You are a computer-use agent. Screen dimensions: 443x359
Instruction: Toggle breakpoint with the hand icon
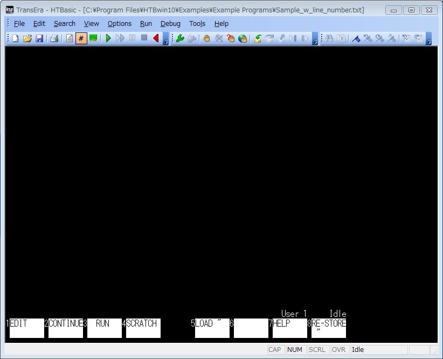(x=207, y=38)
